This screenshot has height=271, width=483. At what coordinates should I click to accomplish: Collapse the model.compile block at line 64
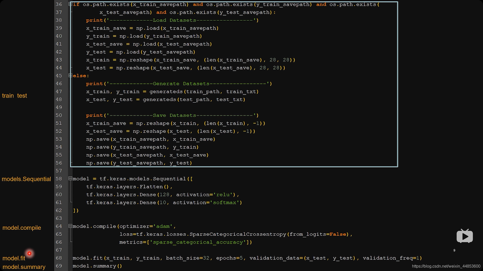coord(70,226)
